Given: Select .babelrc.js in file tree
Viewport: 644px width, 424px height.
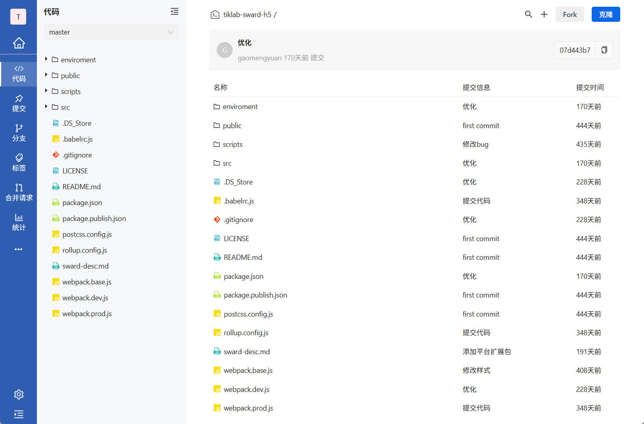Looking at the screenshot, I should (78, 139).
